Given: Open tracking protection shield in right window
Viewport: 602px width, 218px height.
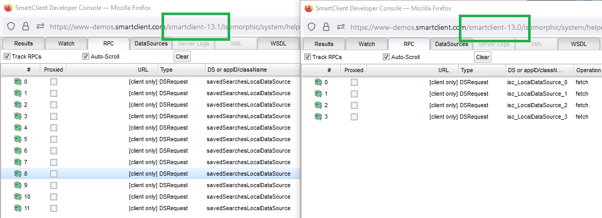Looking at the screenshot, I should point(311,27).
